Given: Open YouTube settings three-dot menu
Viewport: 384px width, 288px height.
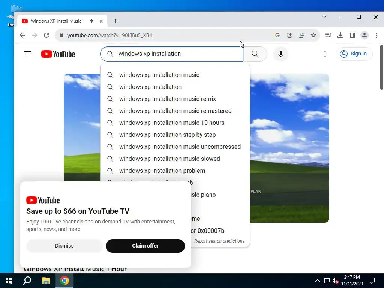Looking at the screenshot, I should [x=325, y=54].
